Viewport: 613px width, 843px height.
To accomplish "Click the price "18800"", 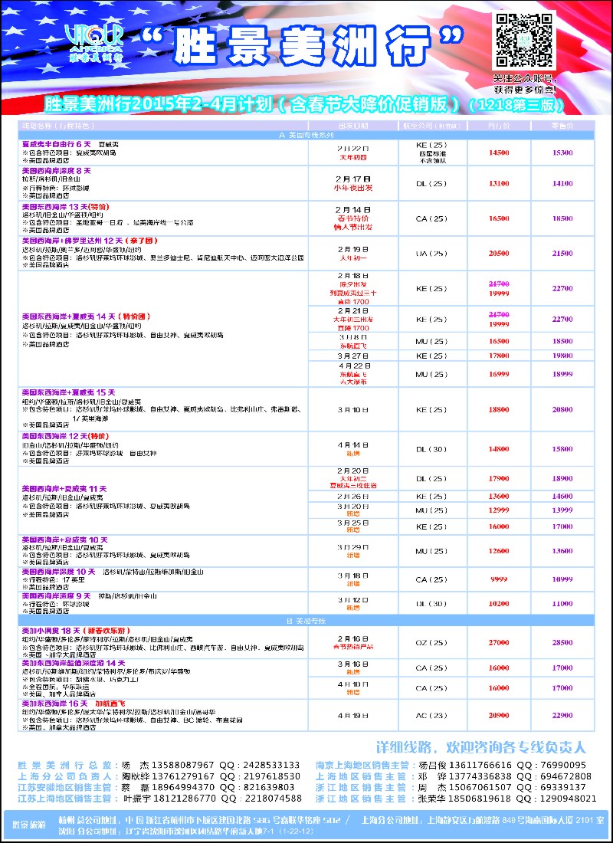I will pyautogui.click(x=499, y=410).
